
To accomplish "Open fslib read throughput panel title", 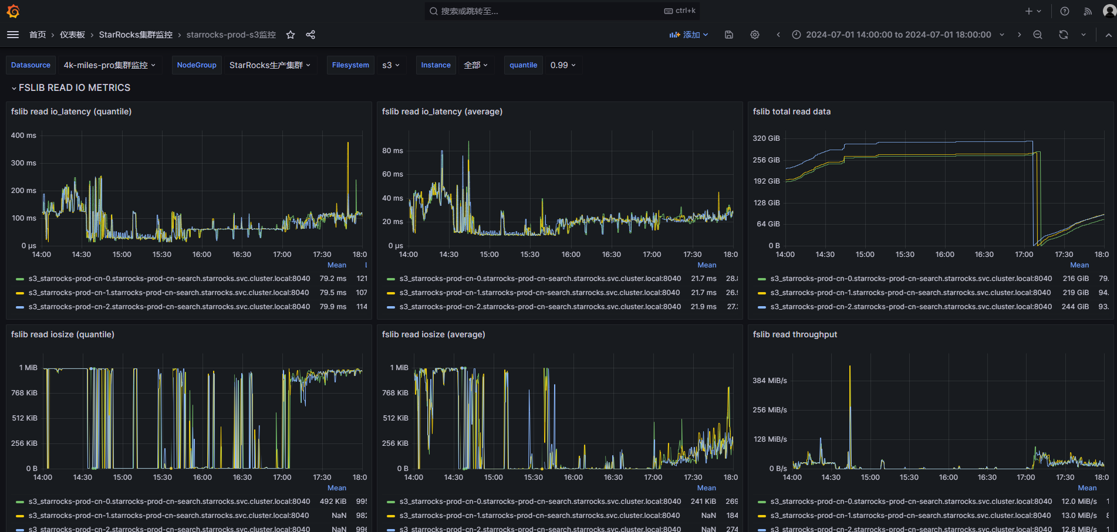I will (795, 334).
